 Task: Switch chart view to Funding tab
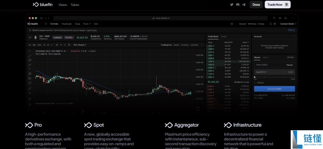tap(185, 45)
